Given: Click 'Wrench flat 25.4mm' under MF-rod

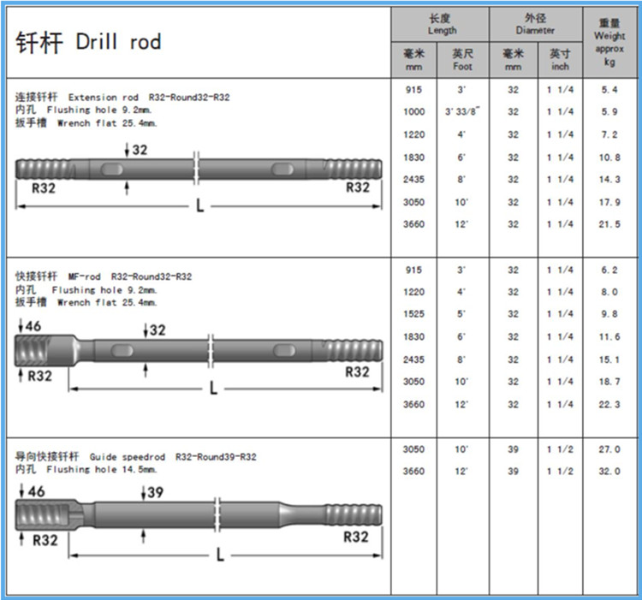Looking at the screenshot, I should coord(107,302).
